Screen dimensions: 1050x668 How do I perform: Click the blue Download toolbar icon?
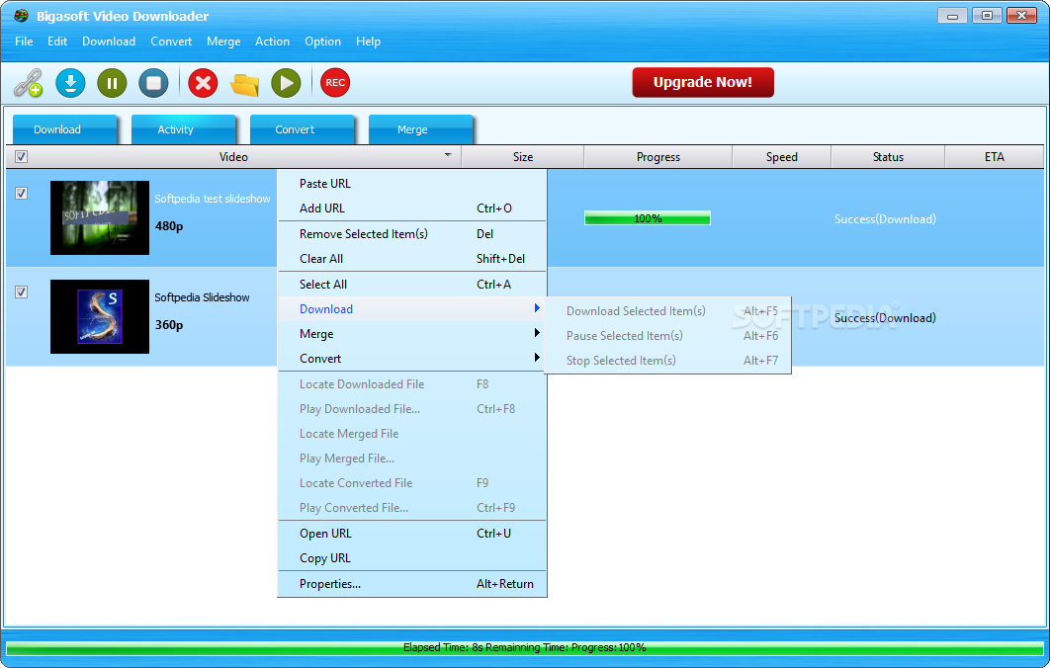click(x=70, y=83)
